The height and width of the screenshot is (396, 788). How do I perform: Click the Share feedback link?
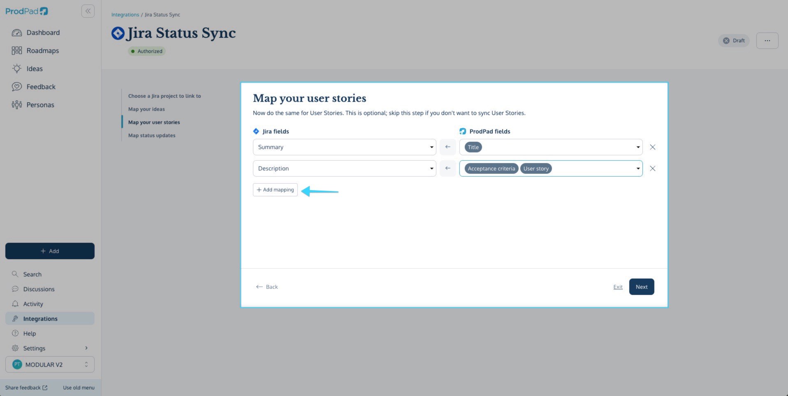[x=26, y=387]
